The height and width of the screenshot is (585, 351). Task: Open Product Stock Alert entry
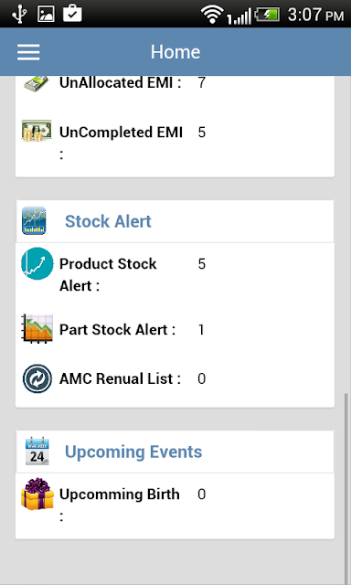175,274
